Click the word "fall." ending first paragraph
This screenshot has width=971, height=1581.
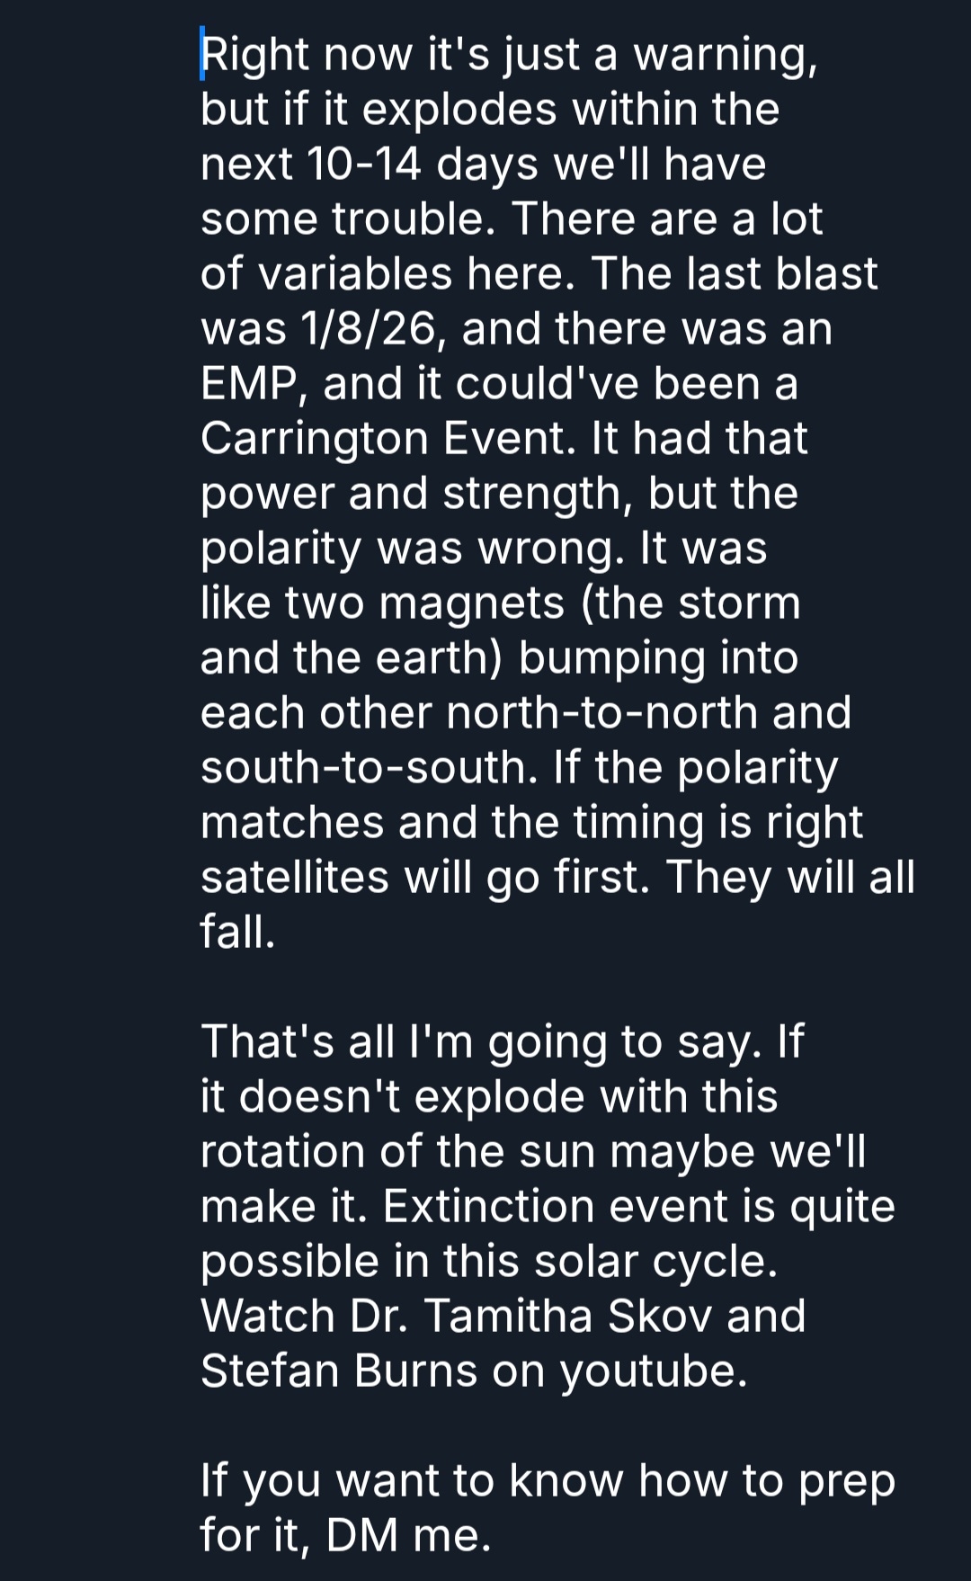pyautogui.click(x=237, y=933)
